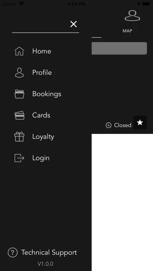Tap the Wi-Fi icon in status bar
Viewport: 153px width, 271px height.
21,4
